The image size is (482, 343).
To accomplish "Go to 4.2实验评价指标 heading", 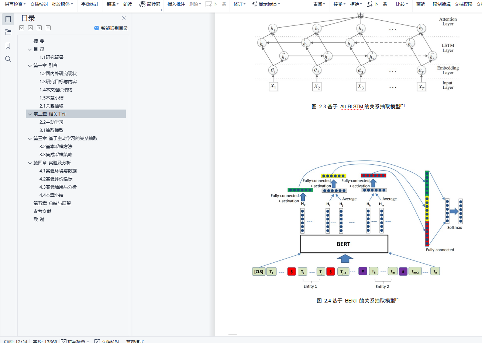I will coord(56,179).
